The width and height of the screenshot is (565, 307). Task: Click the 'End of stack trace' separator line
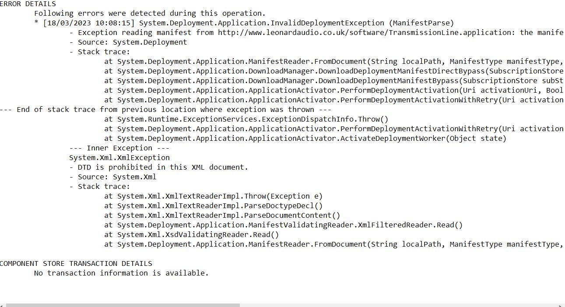(165, 109)
